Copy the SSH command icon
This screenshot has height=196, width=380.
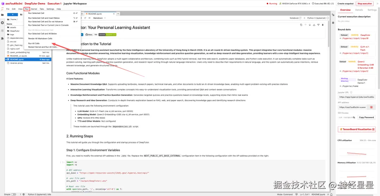click(x=354, y=117)
